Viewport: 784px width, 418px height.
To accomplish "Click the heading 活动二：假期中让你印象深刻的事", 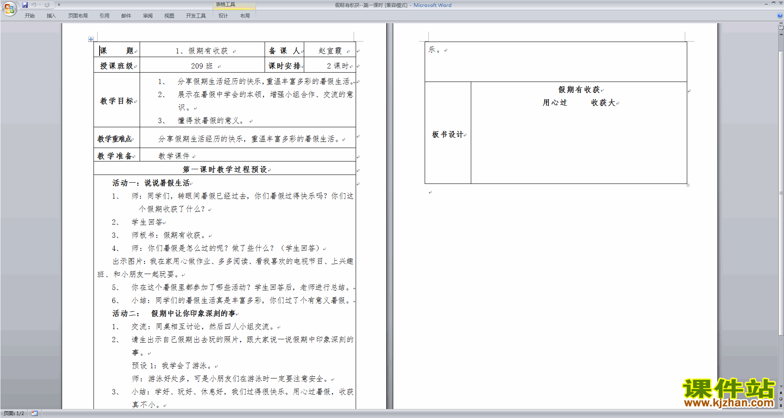I will (174, 313).
